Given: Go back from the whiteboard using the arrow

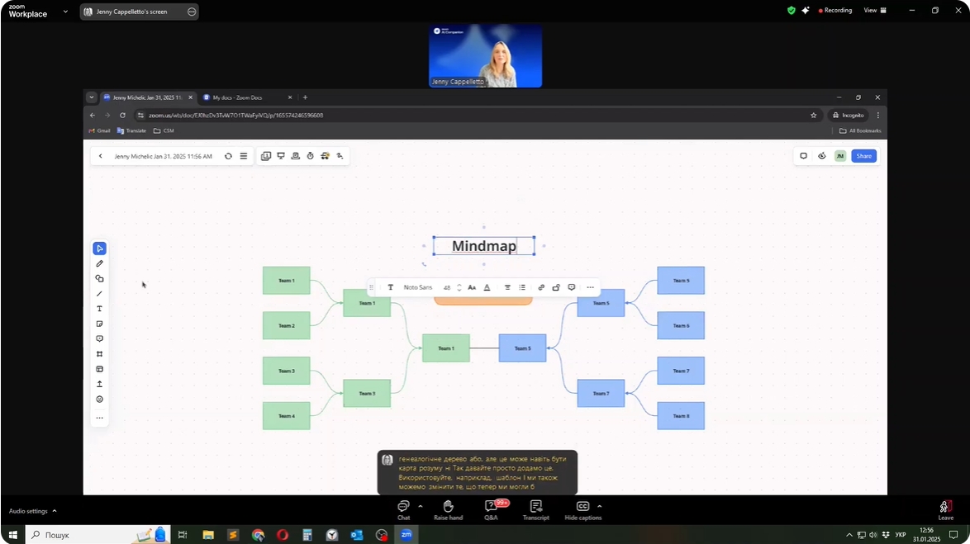Looking at the screenshot, I should tap(101, 156).
